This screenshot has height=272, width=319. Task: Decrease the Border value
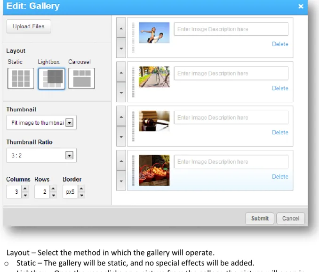(81, 195)
